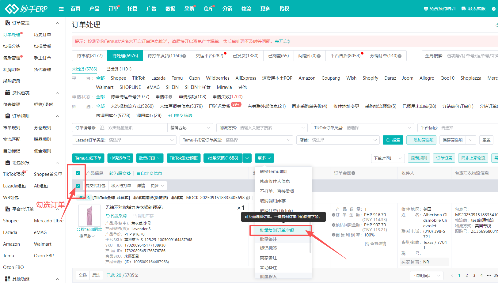Click help icon beside 分销订单(140)
498x283 pixels.
400,56
